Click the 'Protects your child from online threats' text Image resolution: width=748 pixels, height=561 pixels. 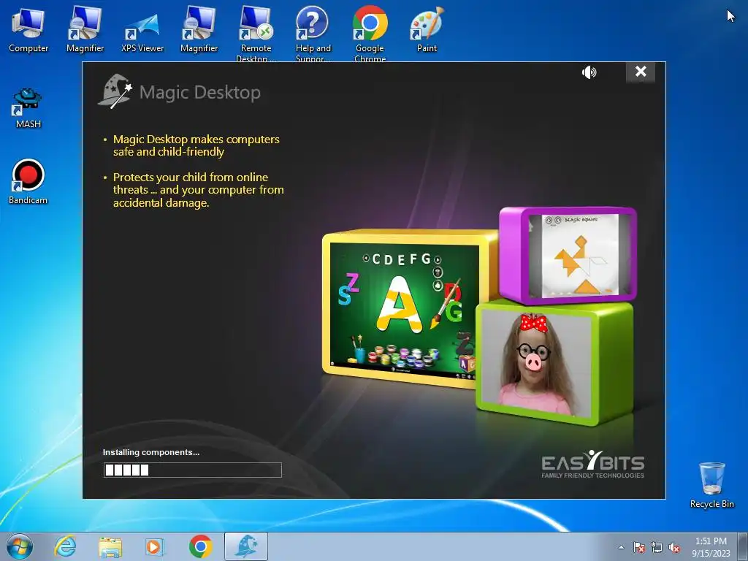(199, 190)
